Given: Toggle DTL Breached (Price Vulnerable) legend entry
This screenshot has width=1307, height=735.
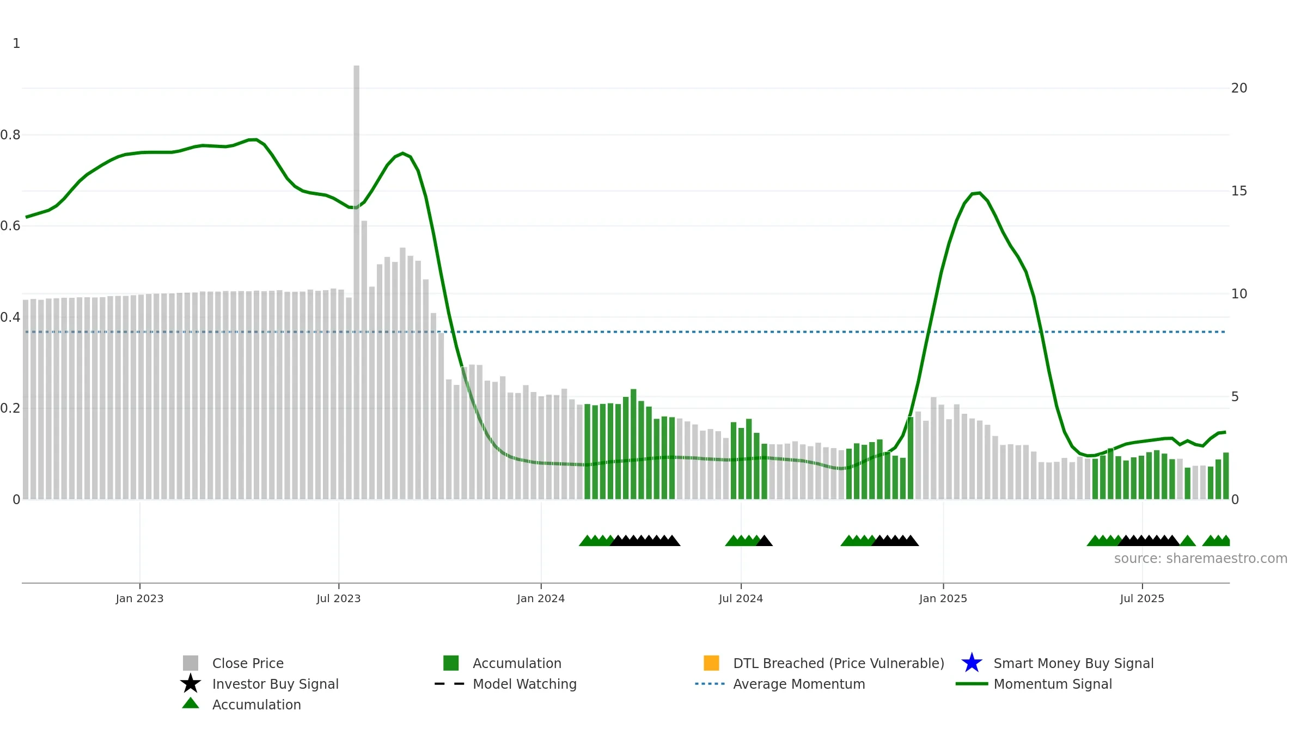Looking at the screenshot, I should [x=839, y=663].
